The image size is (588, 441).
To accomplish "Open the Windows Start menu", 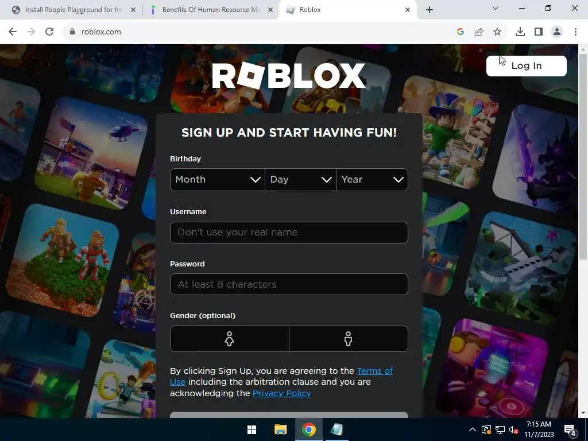I will tap(252, 430).
